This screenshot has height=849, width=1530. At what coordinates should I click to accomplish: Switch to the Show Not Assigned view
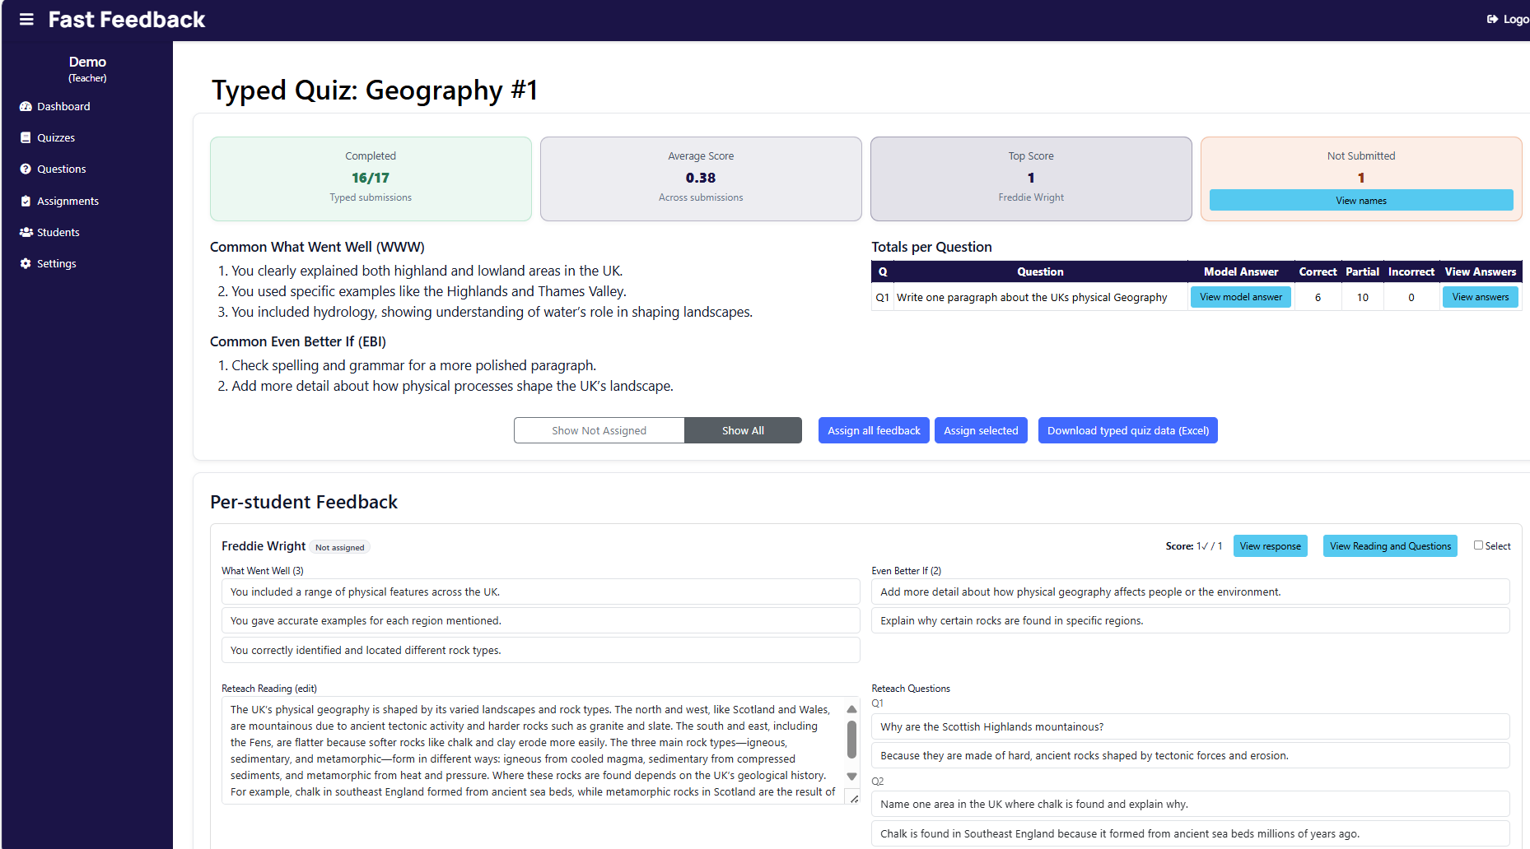(599, 430)
